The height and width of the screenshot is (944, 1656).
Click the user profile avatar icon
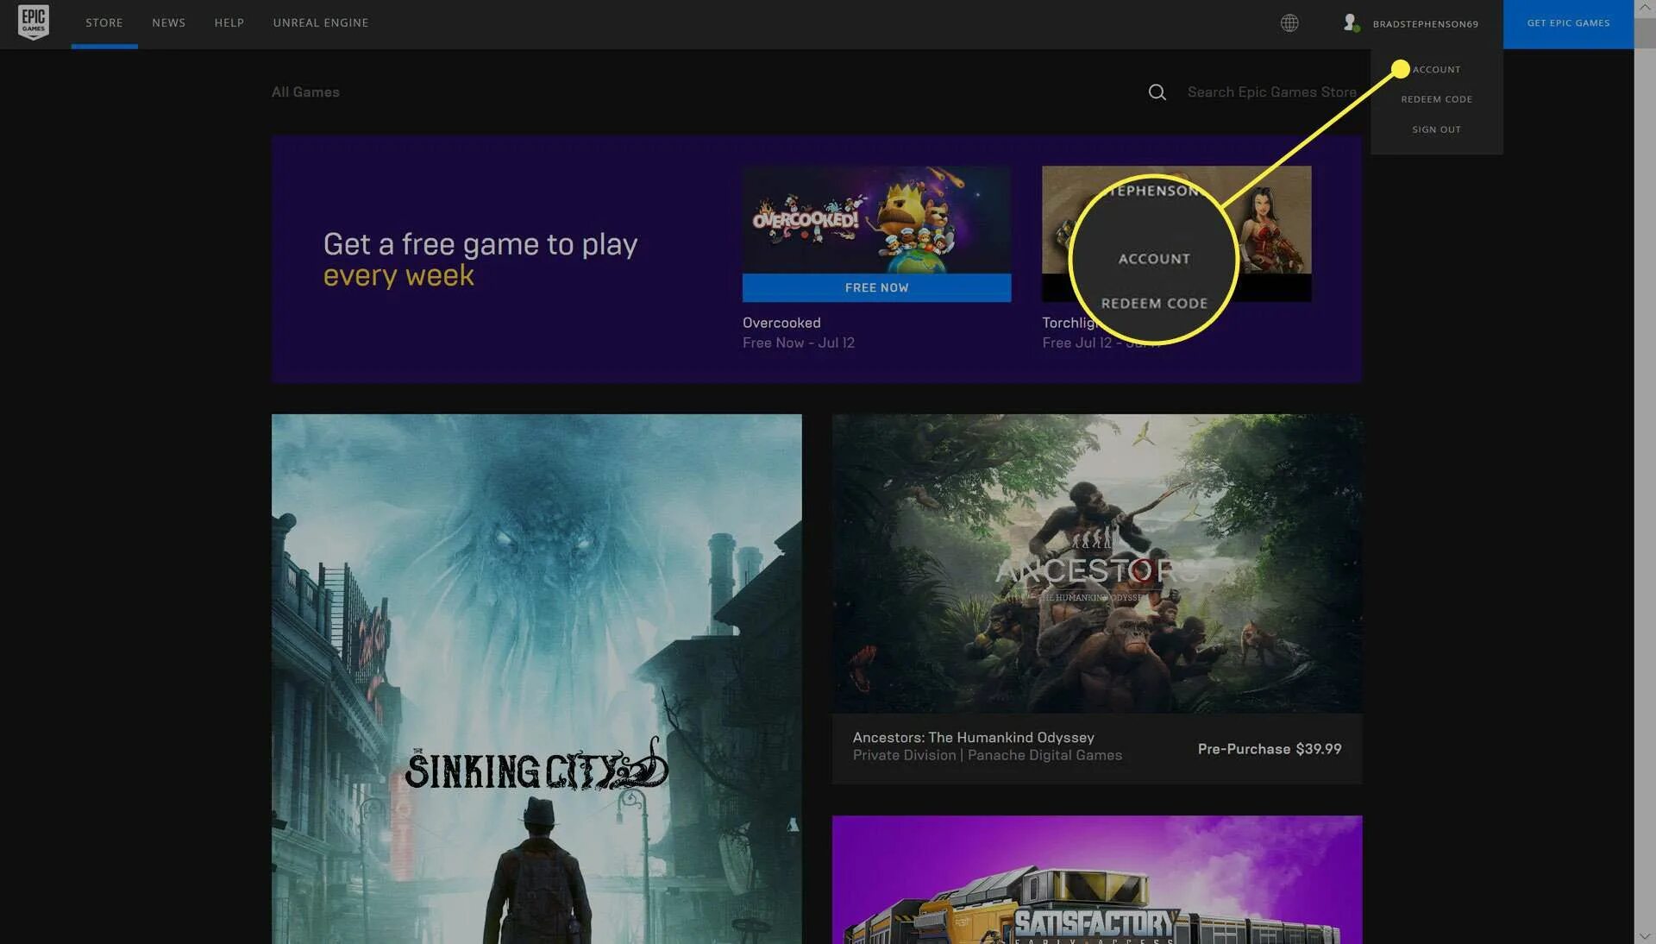pyautogui.click(x=1350, y=23)
